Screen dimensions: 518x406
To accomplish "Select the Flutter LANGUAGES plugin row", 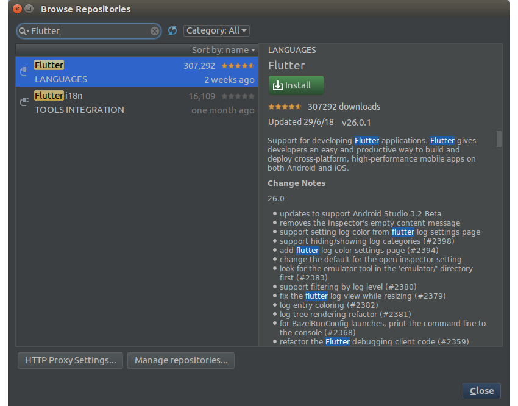I will 137,72.
